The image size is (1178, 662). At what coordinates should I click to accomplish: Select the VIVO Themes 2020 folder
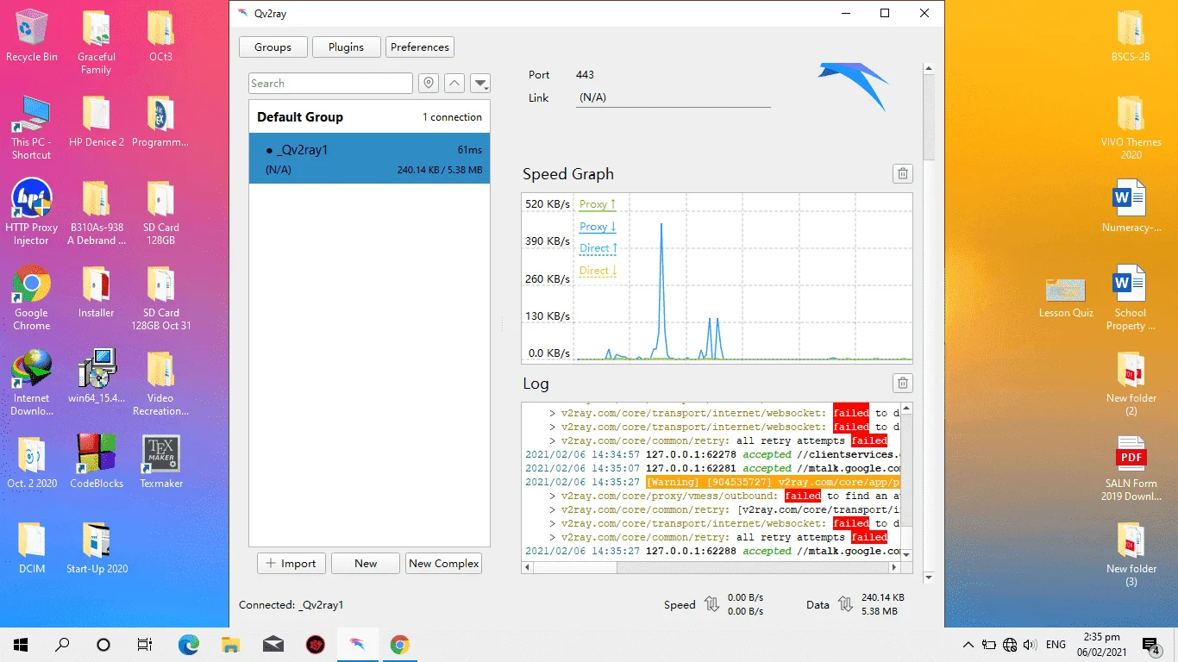coord(1131,127)
